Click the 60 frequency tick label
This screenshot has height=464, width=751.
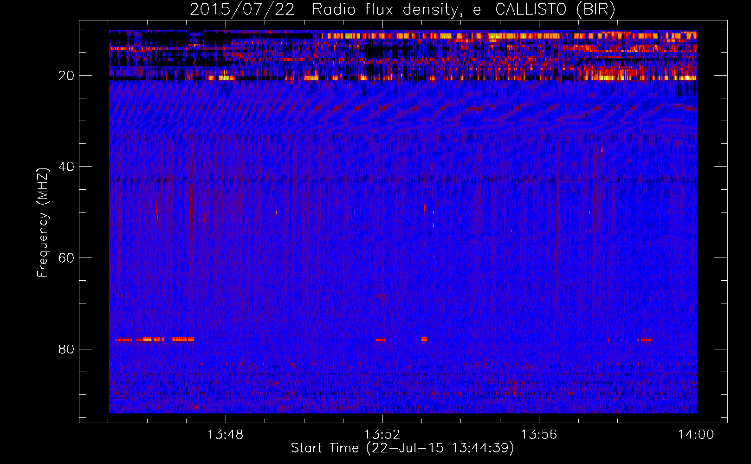pyautogui.click(x=66, y=258)
